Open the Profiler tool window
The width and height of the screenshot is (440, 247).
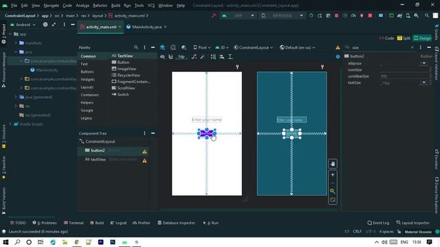coord(142,223)
